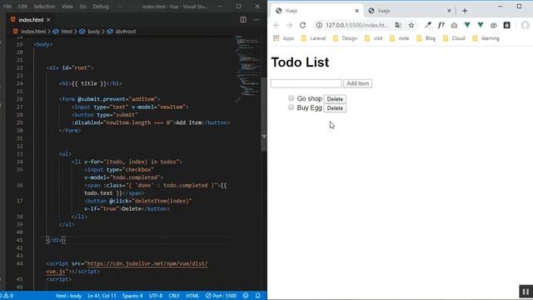This screenshot has height=300, width=533.
Task: Delete the Go shop todo item
Action: tap(335, 99)
